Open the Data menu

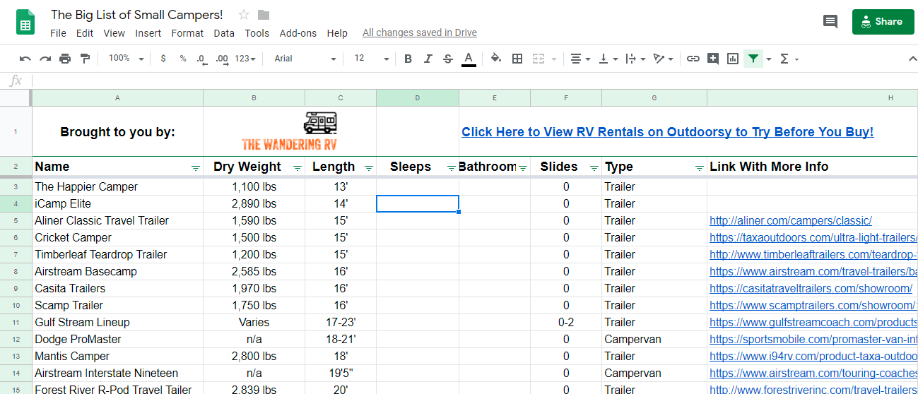[224, 33]
